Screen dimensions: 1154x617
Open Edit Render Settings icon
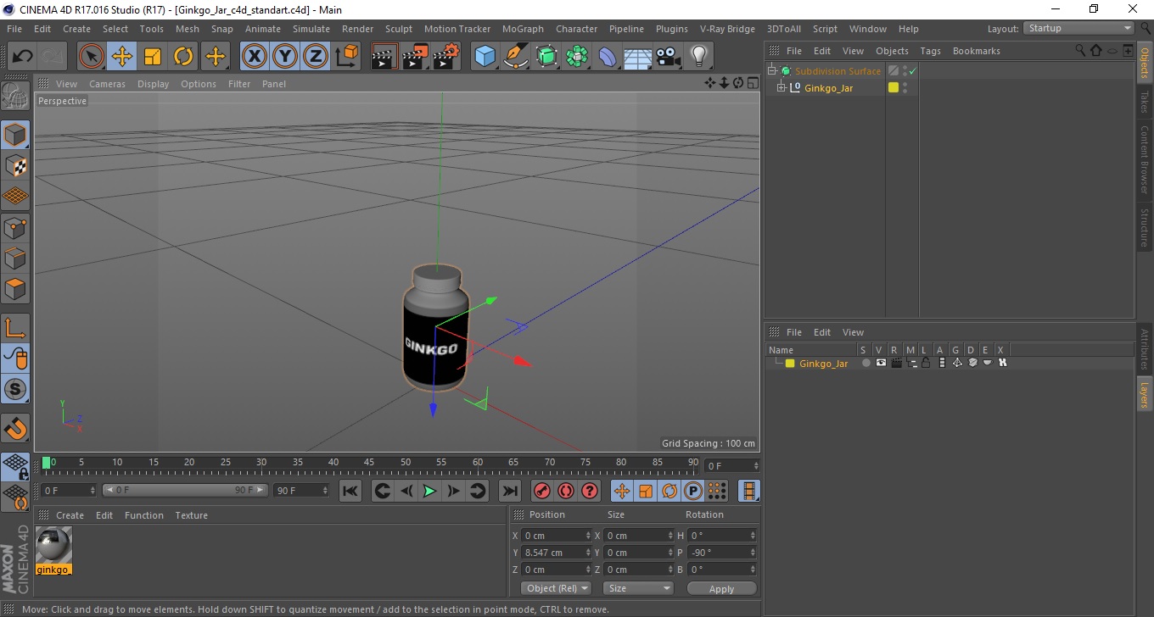[x=445, y=57]
